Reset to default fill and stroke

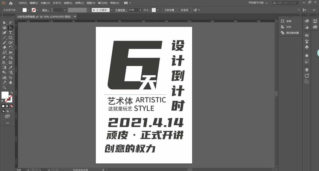click(x=3, y=101)
